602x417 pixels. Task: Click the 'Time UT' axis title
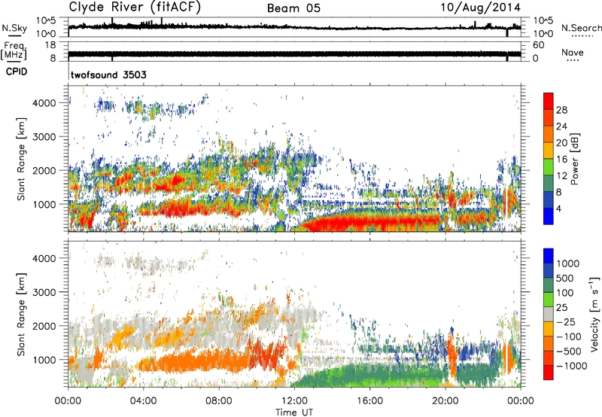(294, 412)
